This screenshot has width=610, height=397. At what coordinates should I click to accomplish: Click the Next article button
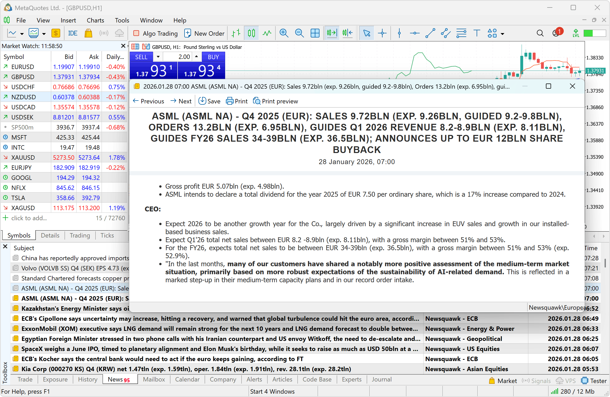click(x=181, y=101)
